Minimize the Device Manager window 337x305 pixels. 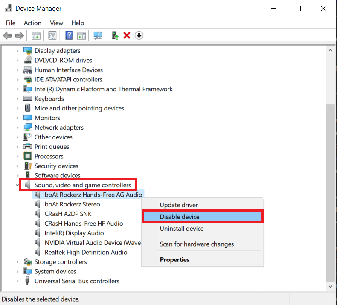(x=273, y=9)
